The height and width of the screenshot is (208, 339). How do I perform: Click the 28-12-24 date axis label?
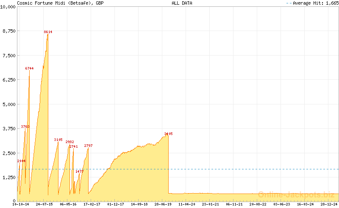click(x=329, y=204)
